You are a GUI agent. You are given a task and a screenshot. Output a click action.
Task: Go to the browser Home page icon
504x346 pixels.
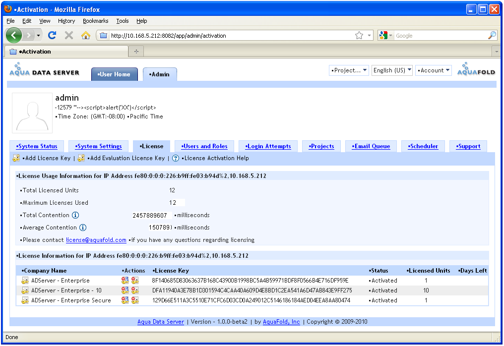[x=85, y=35]
